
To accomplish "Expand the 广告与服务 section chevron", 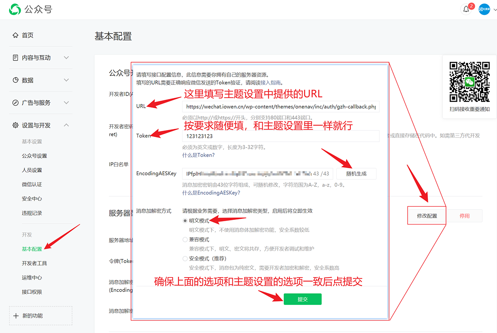I will point(66,103).
